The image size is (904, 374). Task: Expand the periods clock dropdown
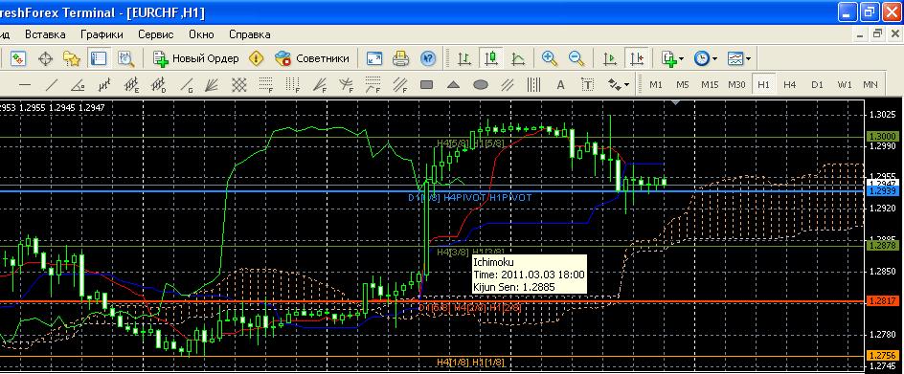706,58
